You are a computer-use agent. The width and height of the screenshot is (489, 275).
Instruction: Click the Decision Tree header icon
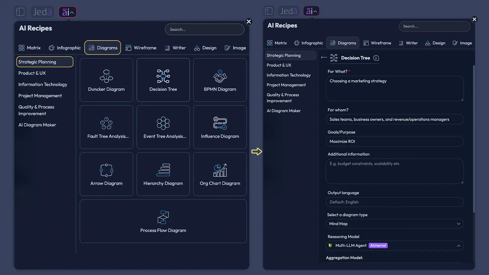[334, 58]
